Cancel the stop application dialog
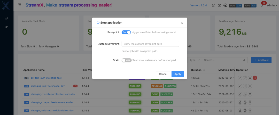Viewport: 279px width, 115px height. tap(163, 74)
